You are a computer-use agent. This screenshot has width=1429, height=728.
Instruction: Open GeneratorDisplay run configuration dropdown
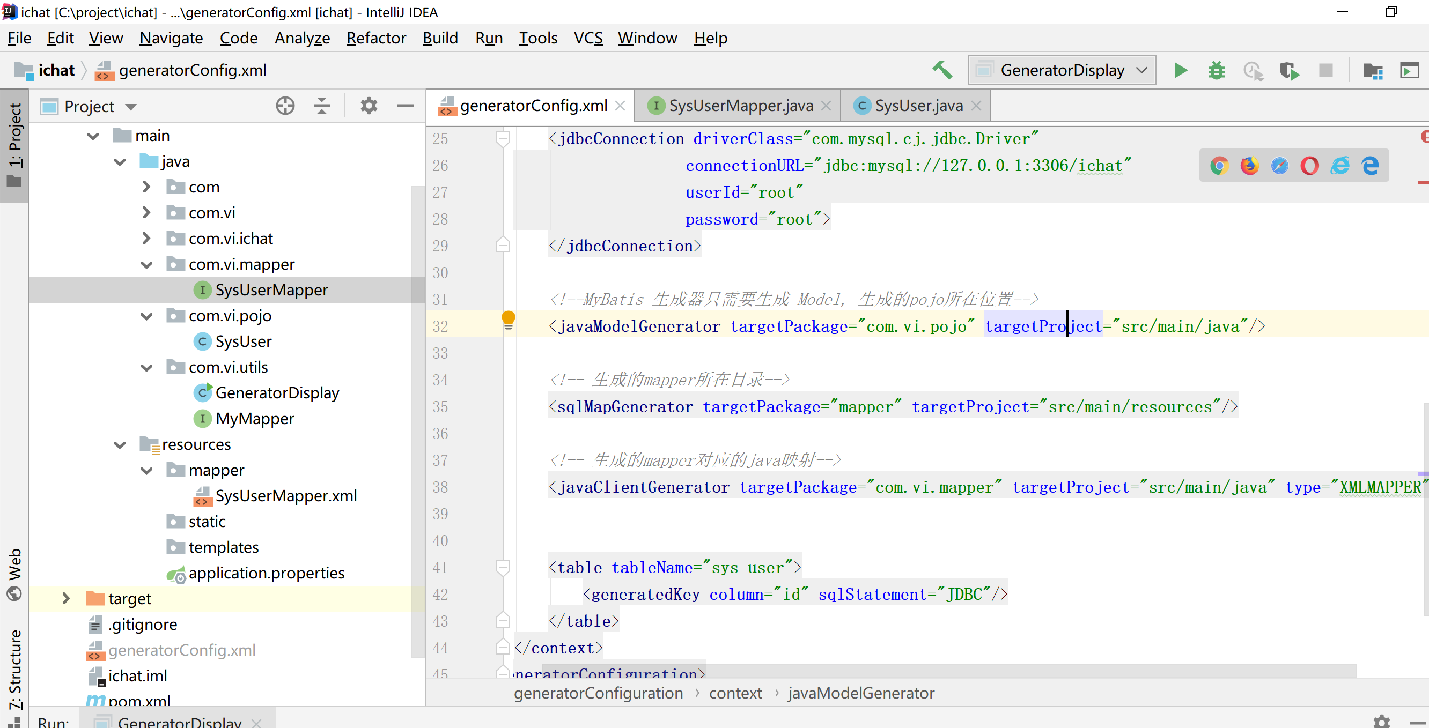click(x=1062, y=70)
